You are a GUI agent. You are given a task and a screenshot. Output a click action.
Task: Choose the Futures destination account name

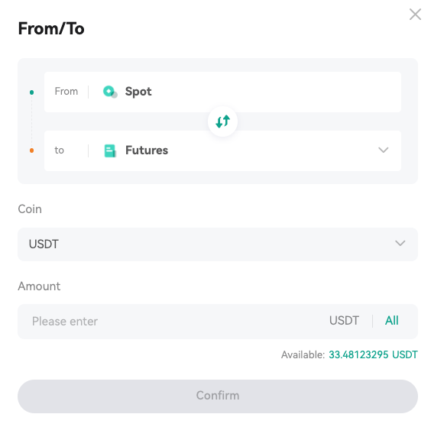147,150
